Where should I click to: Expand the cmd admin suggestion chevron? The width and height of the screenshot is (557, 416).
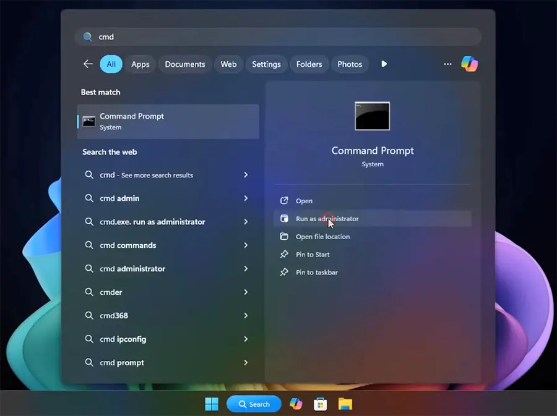(246, 198)
